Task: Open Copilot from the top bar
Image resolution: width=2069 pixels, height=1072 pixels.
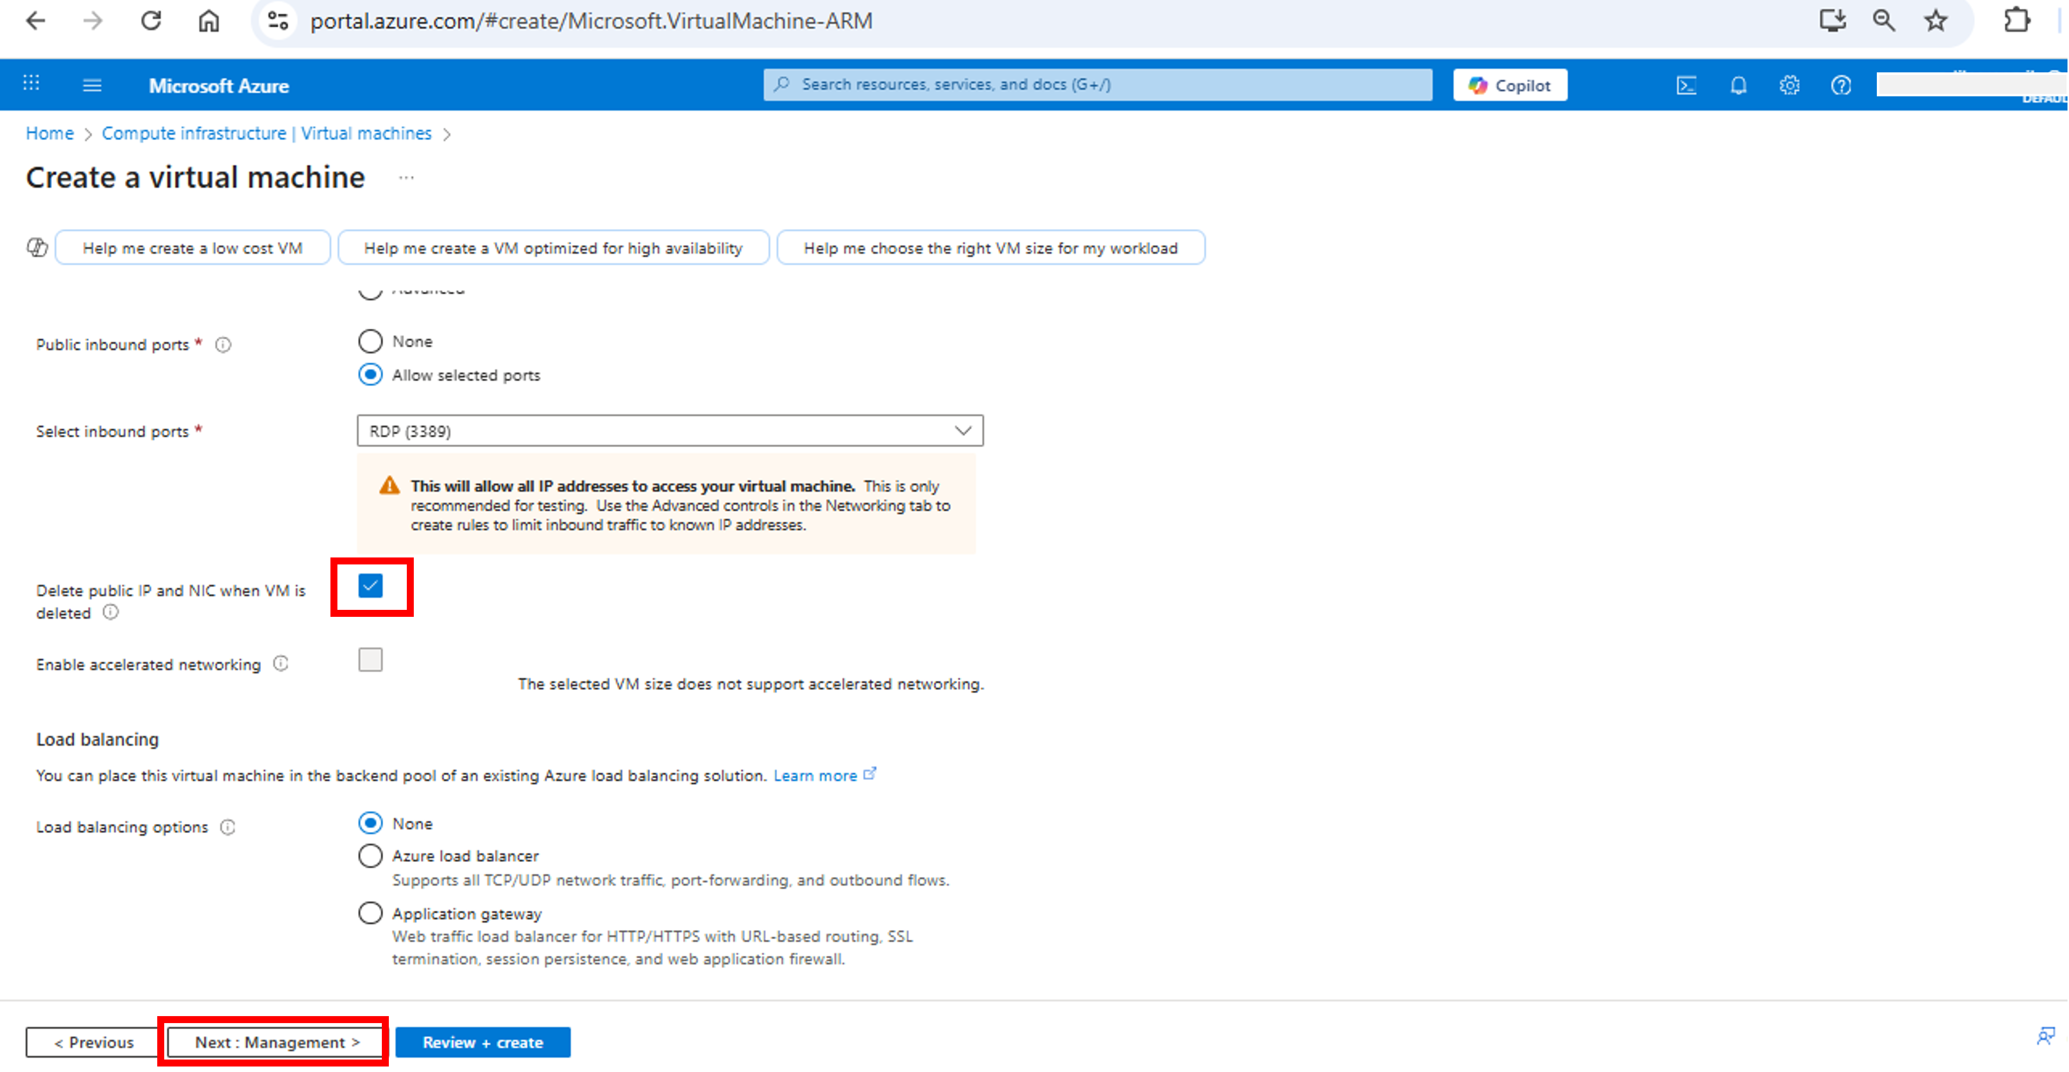Action: pos(1509,84)
